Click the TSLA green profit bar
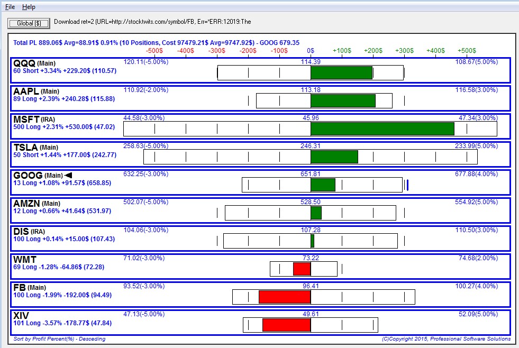Image resolution: width=519 pixels, height=348 pixels. [334, 157]
